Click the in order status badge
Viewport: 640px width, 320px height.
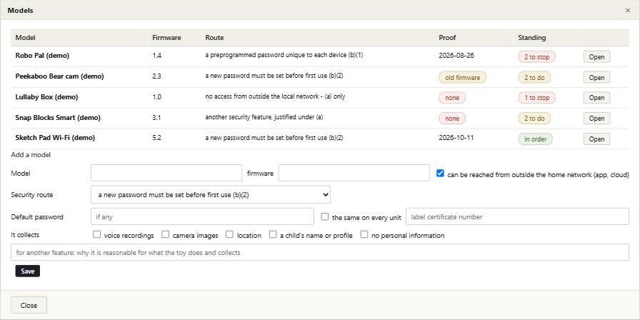[x=535, y=139]
